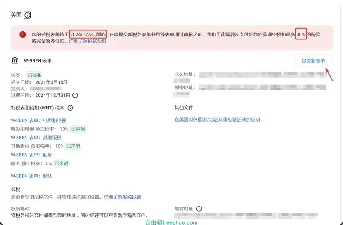Click the 过期日期 value 2024年12月31日
Viewport: 343px width, 225px height.
coord(53,95)
